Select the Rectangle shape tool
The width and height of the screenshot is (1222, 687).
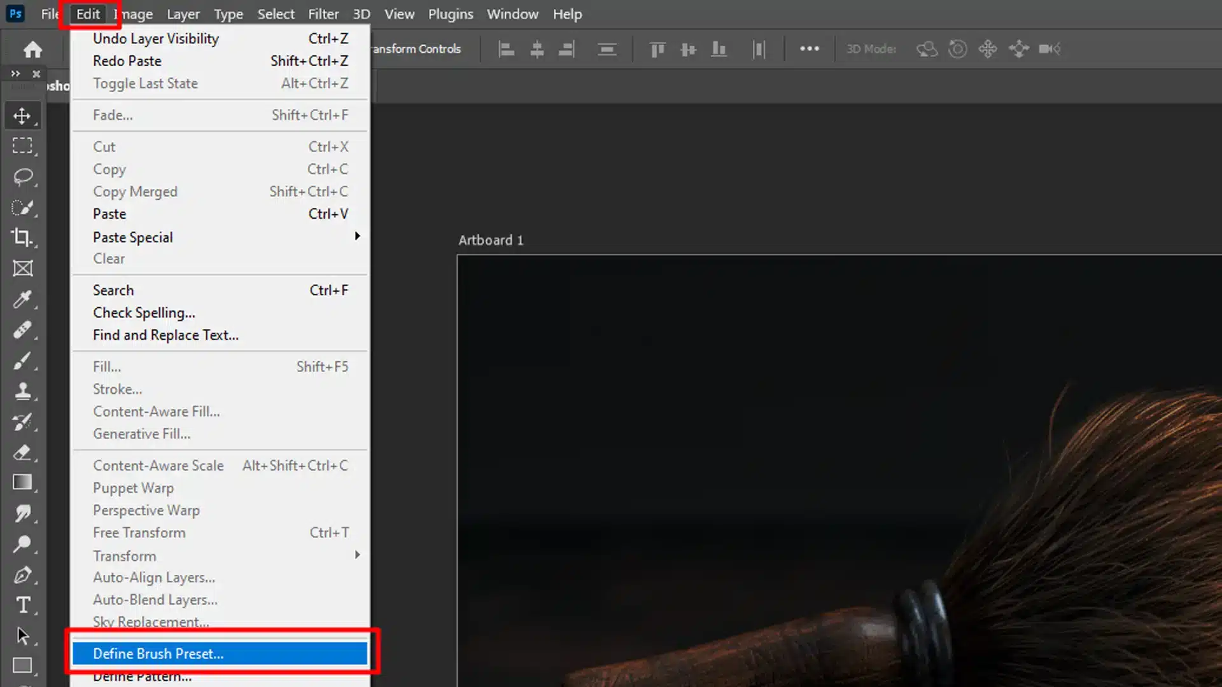(22, 666)
